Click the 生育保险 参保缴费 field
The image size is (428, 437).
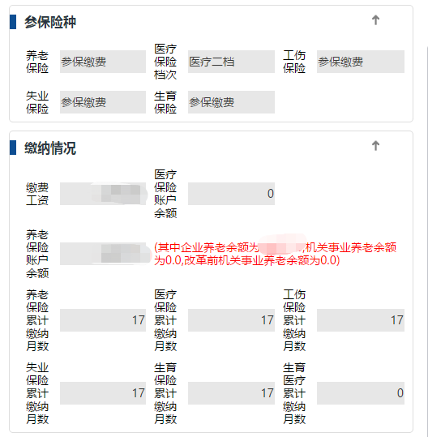pos(231,102)
